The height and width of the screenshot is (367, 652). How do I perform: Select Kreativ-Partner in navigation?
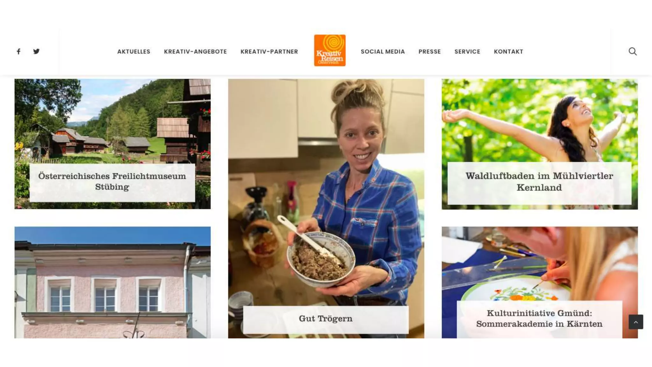pyautogui.click(x=269, y=52)
